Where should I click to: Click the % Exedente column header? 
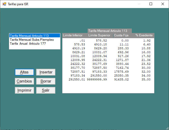[144, 35]
